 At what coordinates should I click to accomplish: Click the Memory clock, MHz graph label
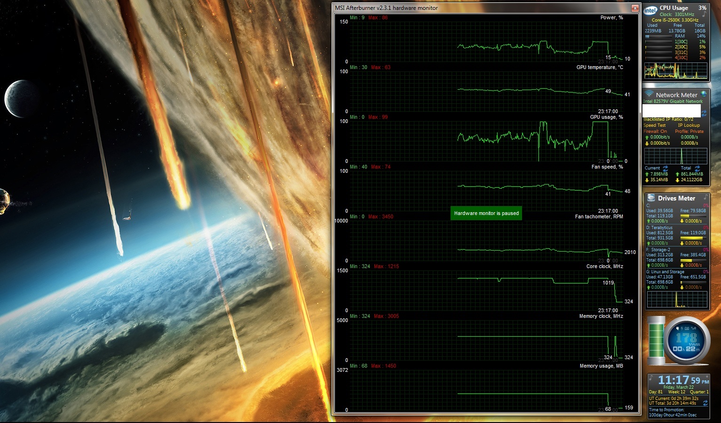(x=601, y=316)
